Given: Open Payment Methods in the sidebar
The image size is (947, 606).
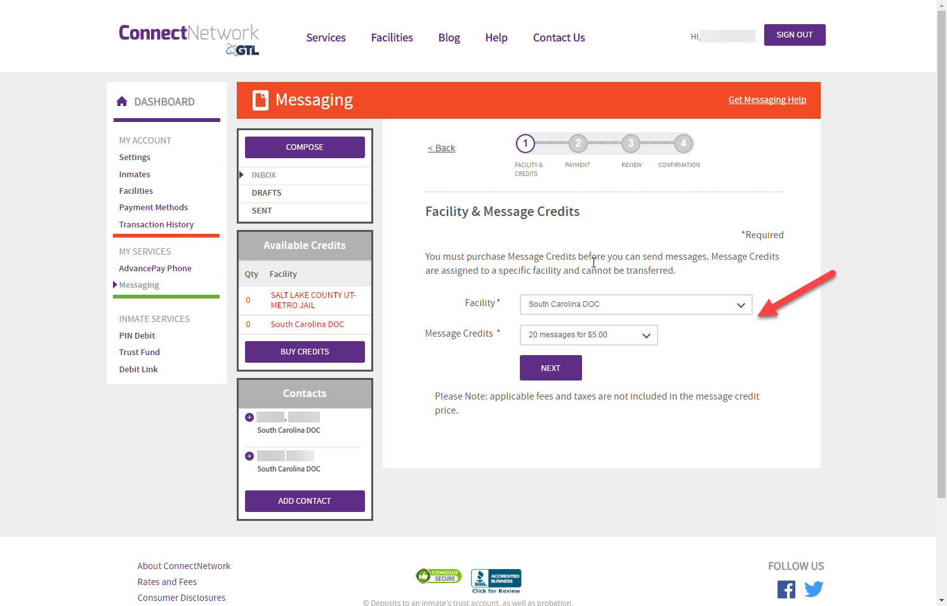Looking at the screenshot, I should (x=154, y=207).
